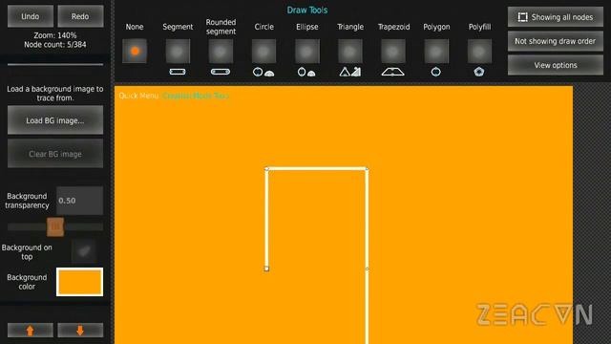Click the half ellipse shape icon
Screen dimensions: 611x344
point(311,73)
